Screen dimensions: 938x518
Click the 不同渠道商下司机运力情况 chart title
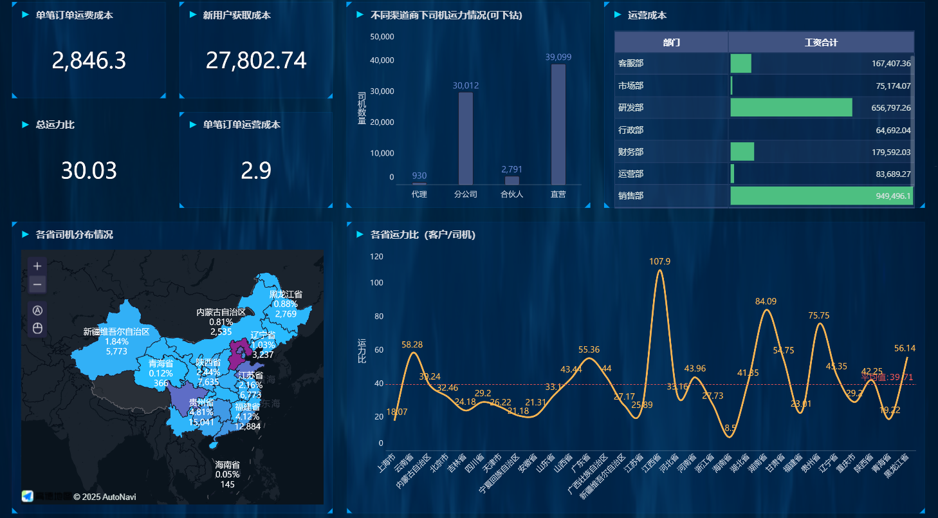point(446,15)
